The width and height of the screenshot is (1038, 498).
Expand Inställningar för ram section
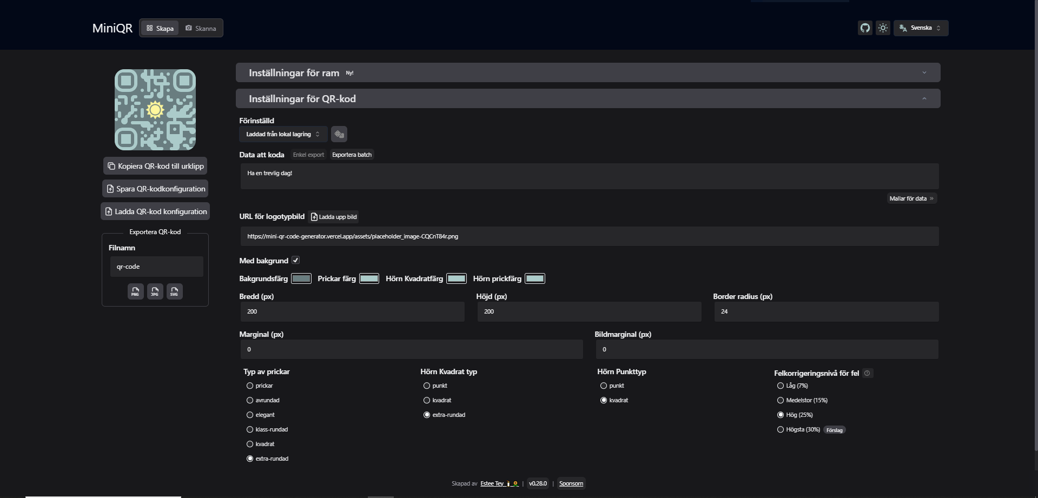click(x=588, y=72)
